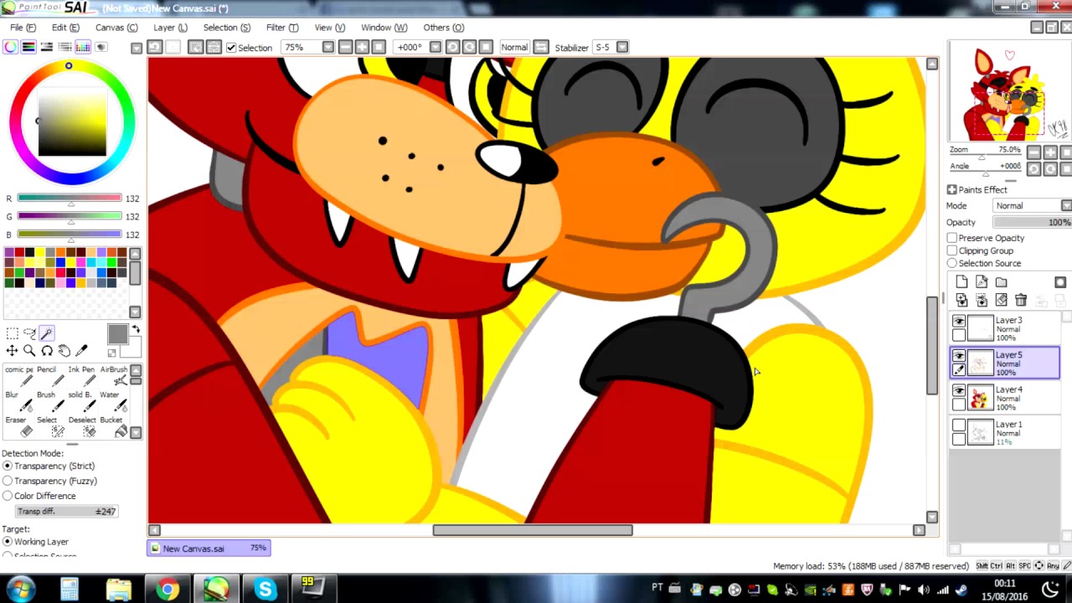Adjust the red R color slider
The width and height of the screenshot is (1072, 603).
(x=70, y=198)
